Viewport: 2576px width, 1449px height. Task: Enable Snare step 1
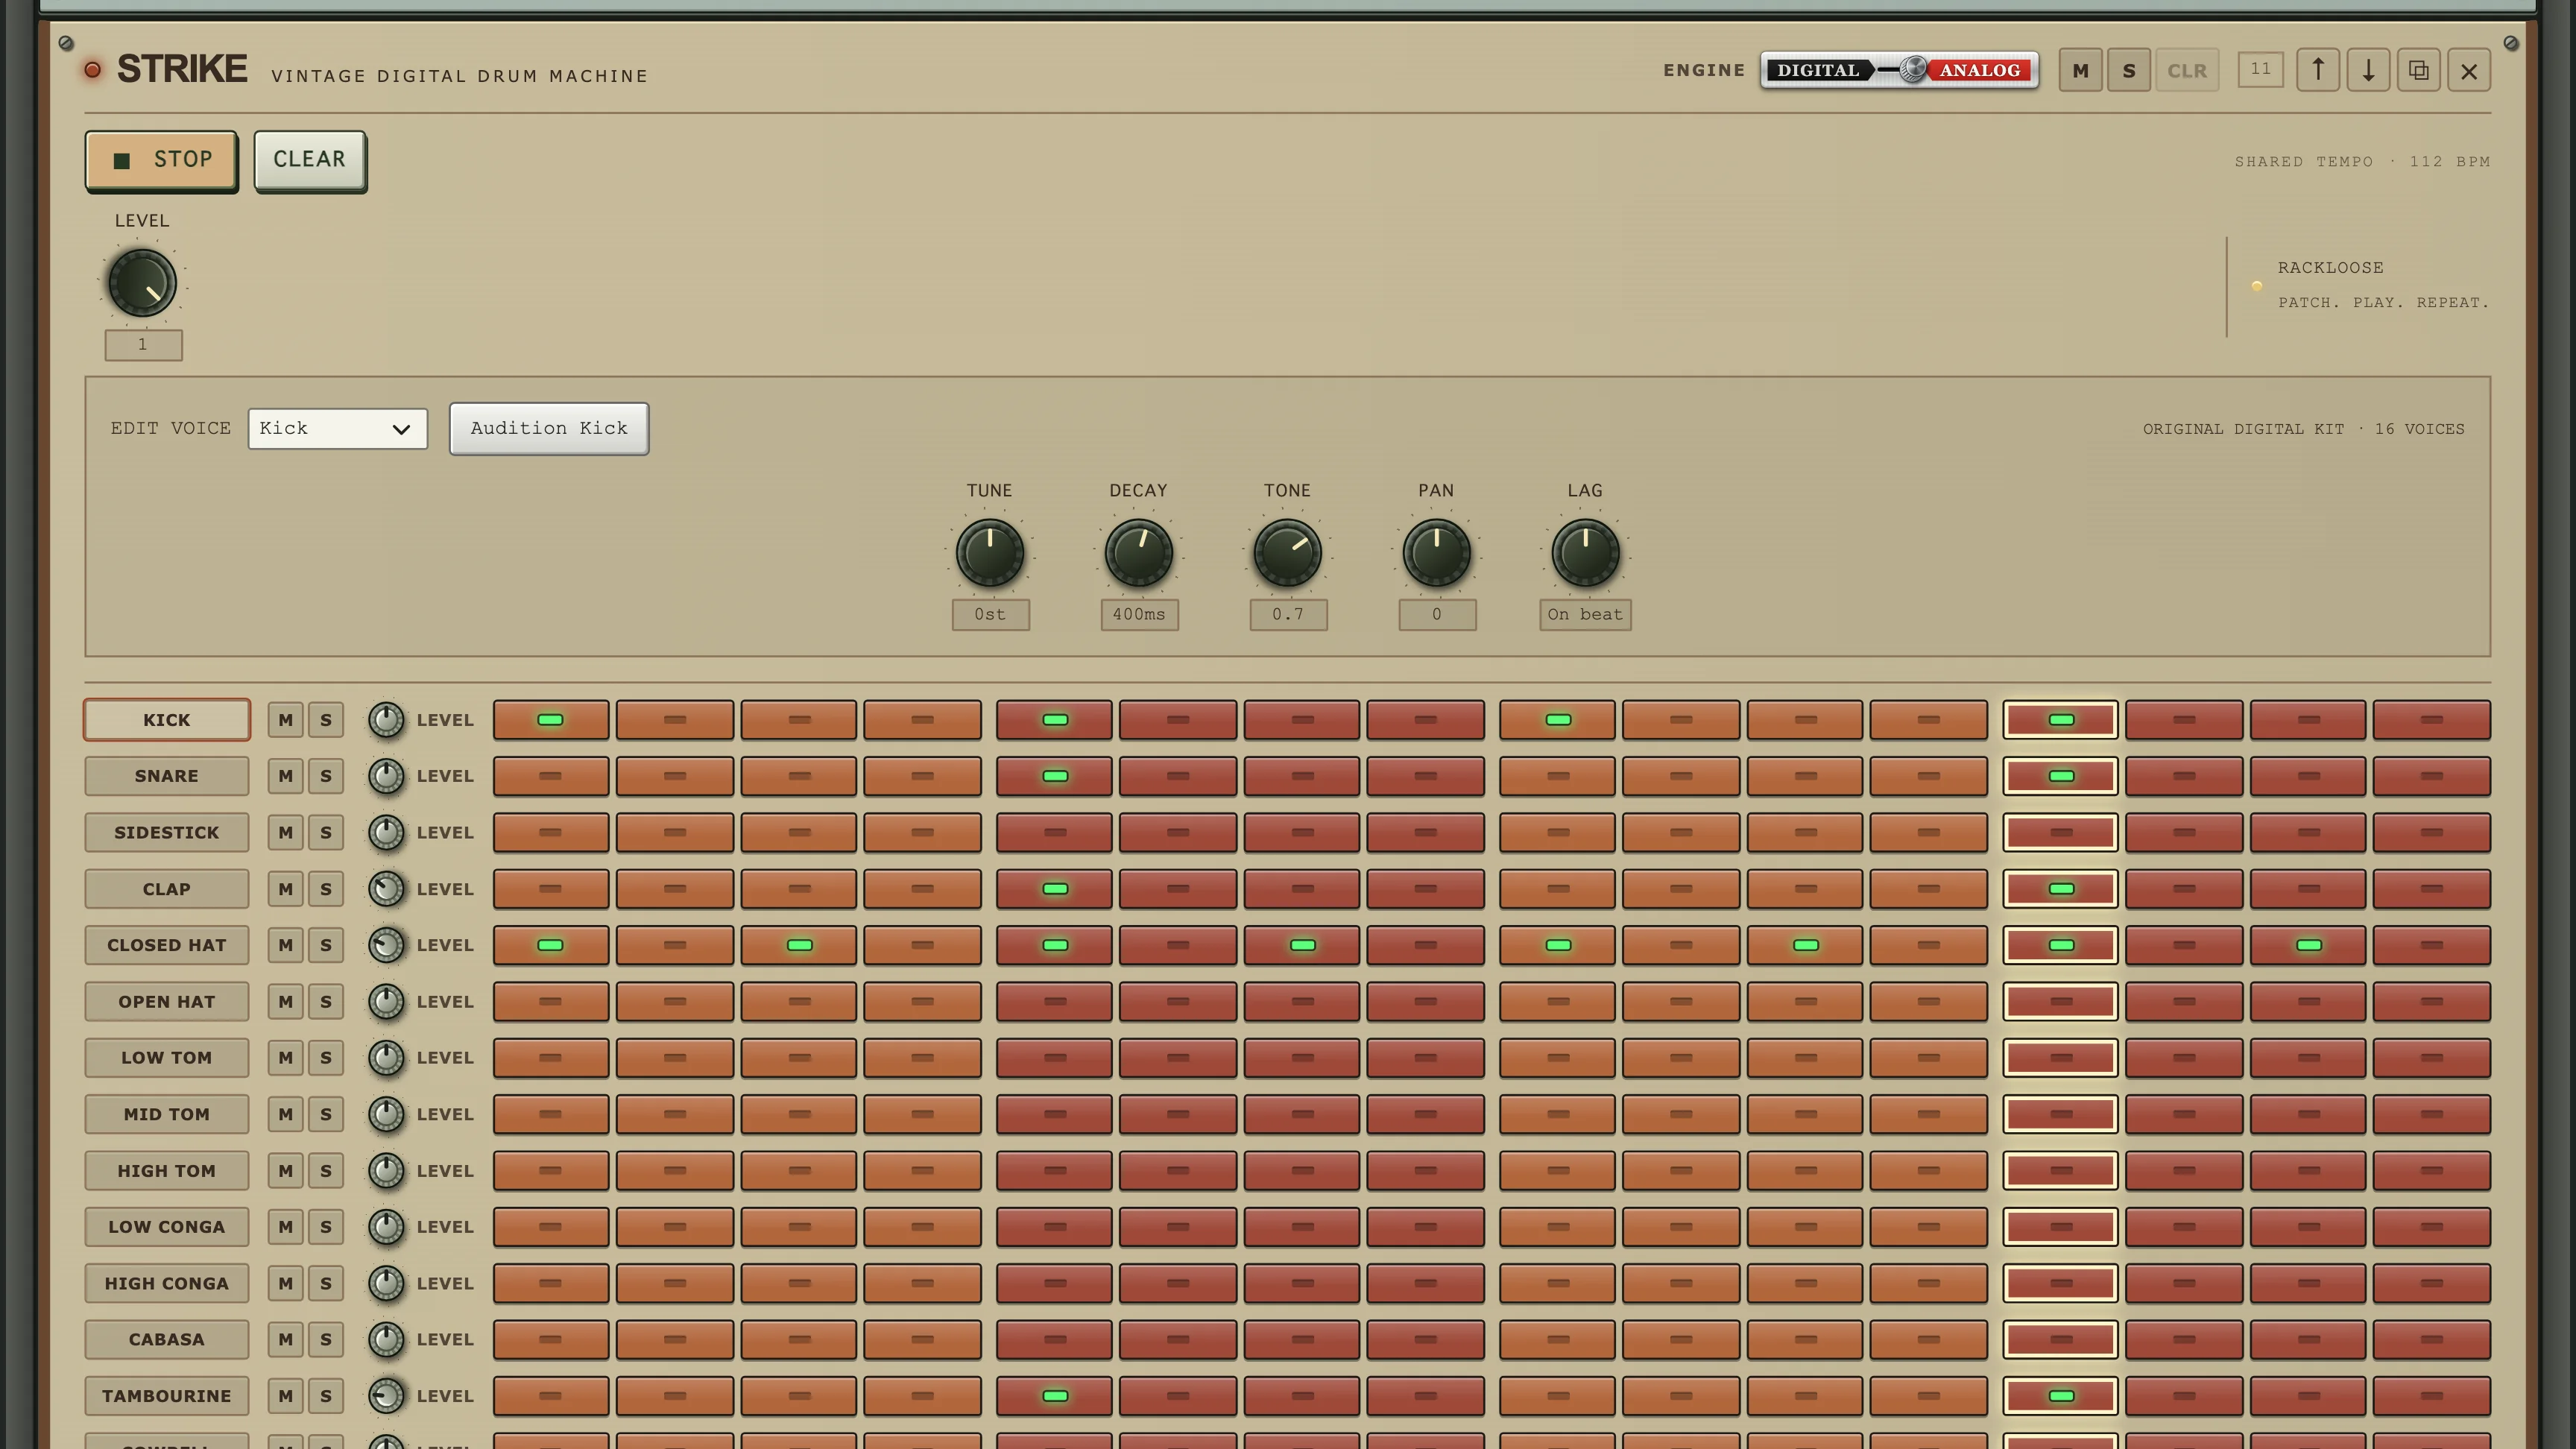pyautogui.click(x=551, y=776)
